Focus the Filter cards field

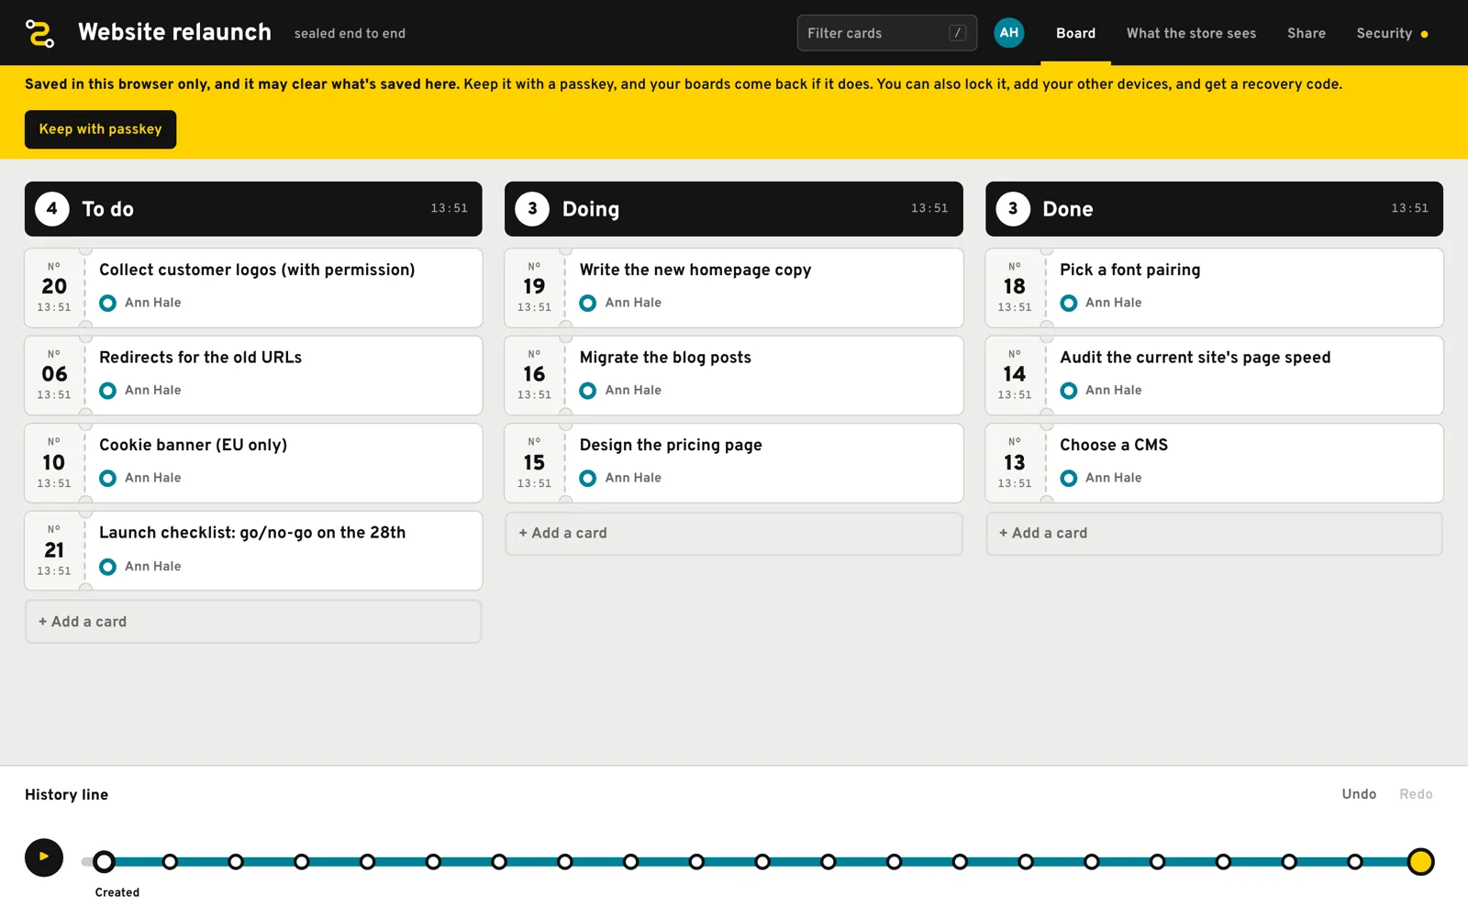[886, 33]
